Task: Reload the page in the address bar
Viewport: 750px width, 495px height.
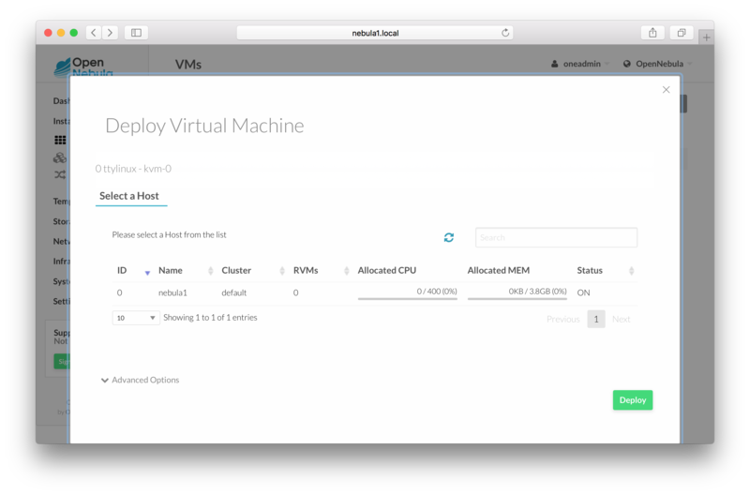Action: coord(505,33)
